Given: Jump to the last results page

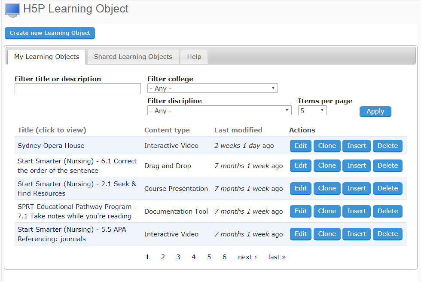Looking at the screenshot, I should point(277,257).
